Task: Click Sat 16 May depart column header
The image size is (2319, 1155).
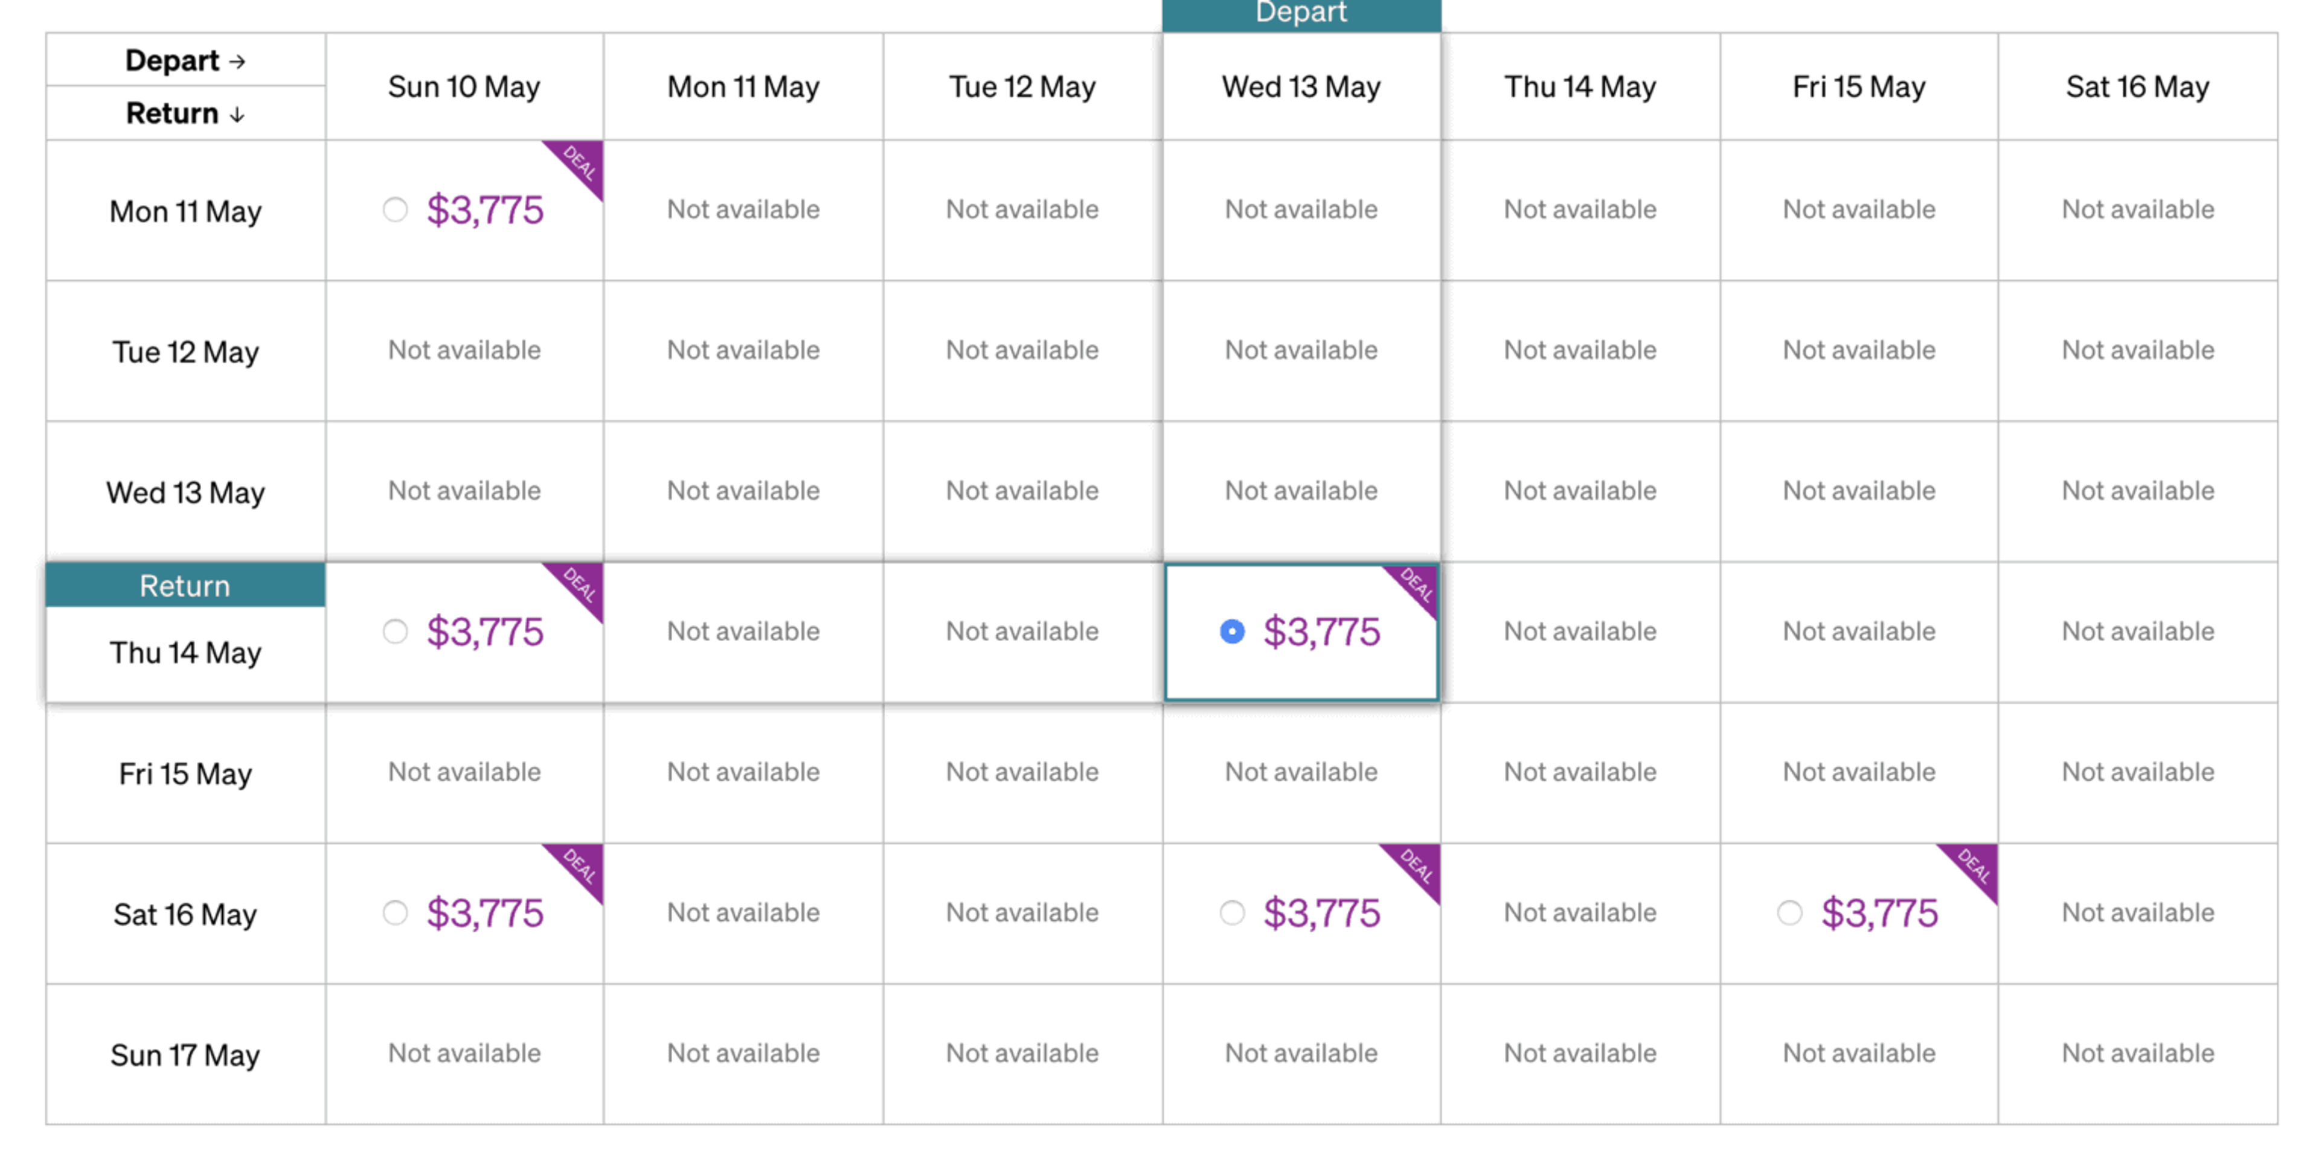Action: click(2137, 88)
